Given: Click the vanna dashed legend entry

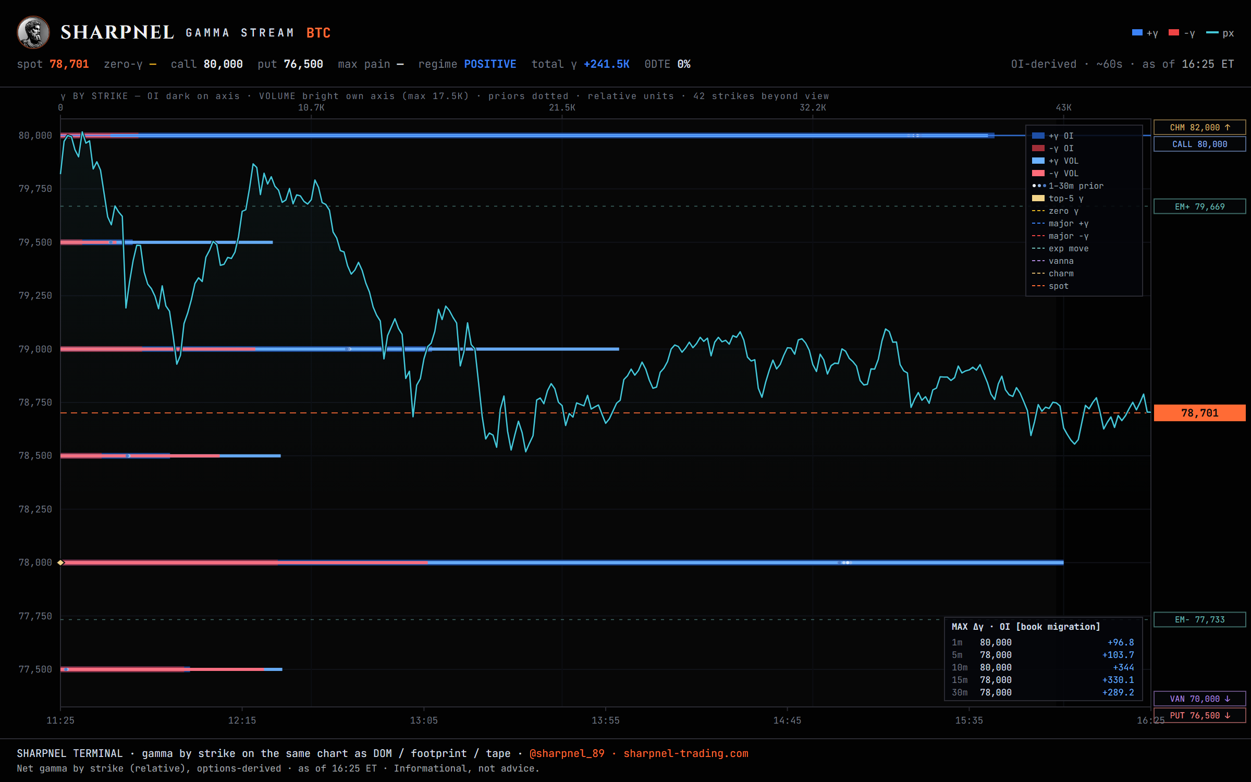Looking at the screenshot, I should coord(1053,261).
